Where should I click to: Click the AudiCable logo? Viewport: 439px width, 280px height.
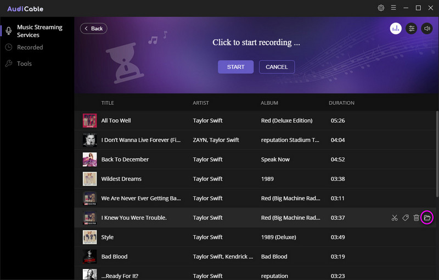[x=25, y=9]
